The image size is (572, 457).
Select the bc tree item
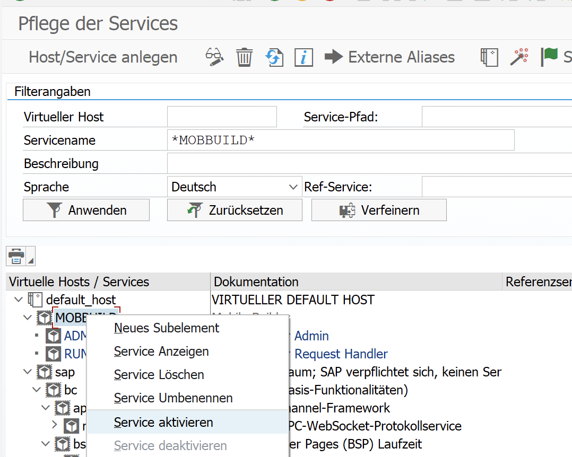[x=71, y=390]
